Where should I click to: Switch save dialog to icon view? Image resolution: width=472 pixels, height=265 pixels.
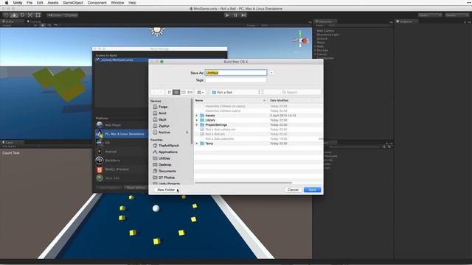[169, 92]
